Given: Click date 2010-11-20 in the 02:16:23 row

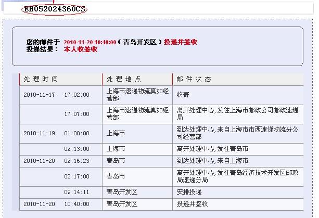Looking at the screenshot, I should coord(39,161).
